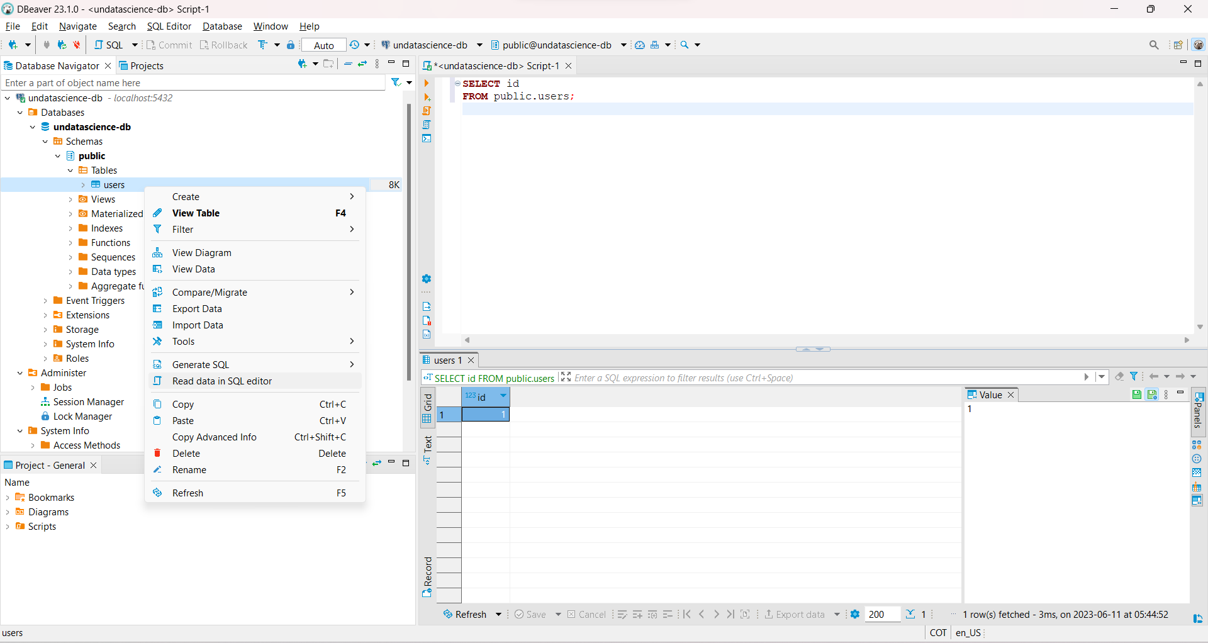
Task: Click the save value icon in Value panel
Action: (1137, 394)
